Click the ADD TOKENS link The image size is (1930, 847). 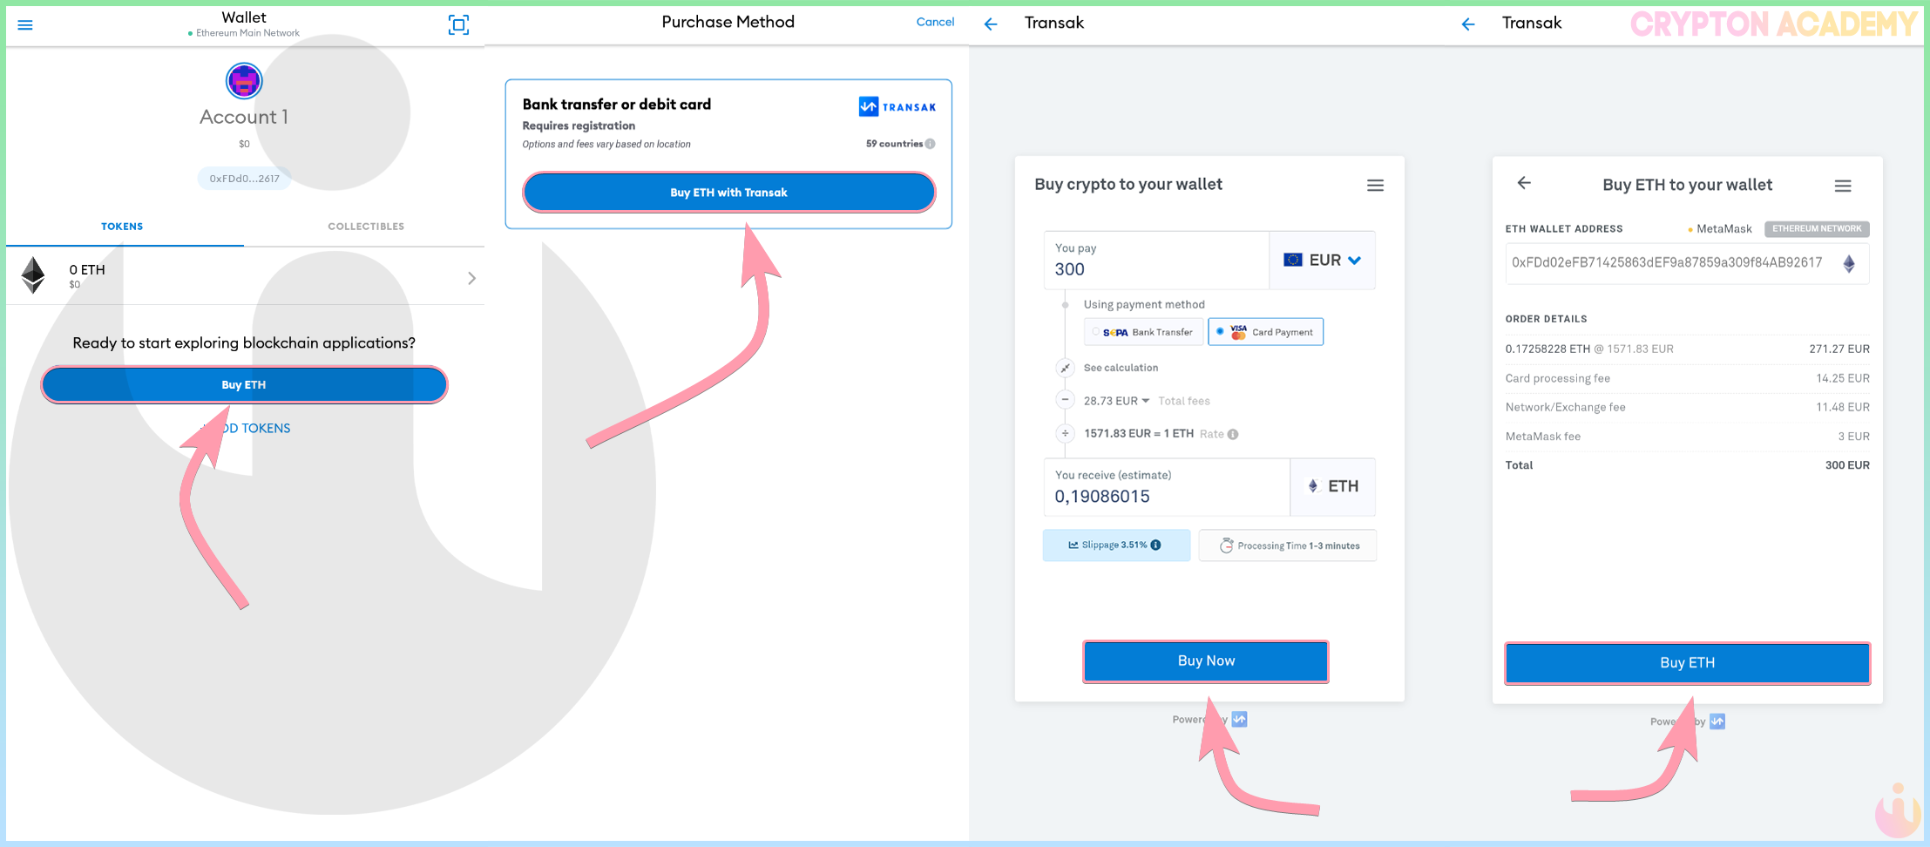coord(246,428)
